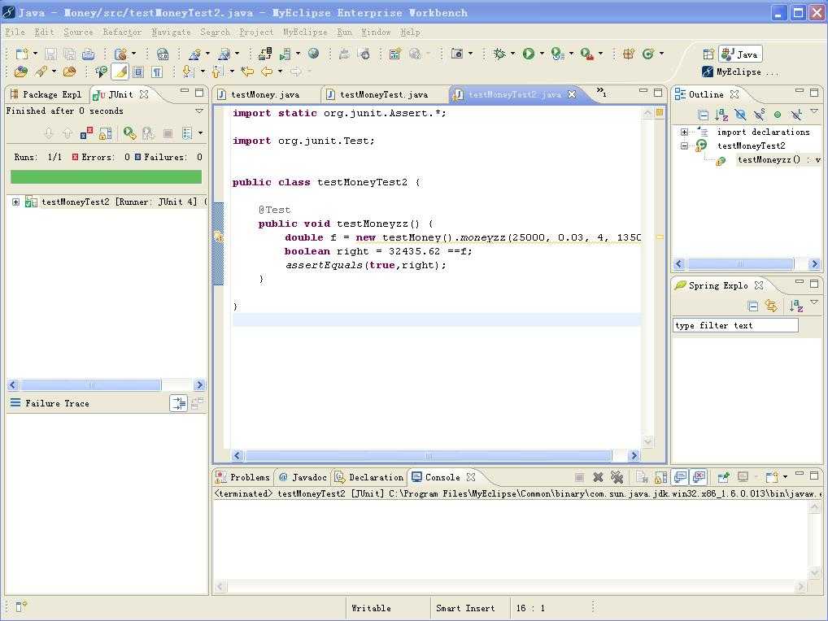The height and width of the screenshot is (621, 828).
Task: Click the JUnit Test Run History icon
Action: [x=187, y=133]
